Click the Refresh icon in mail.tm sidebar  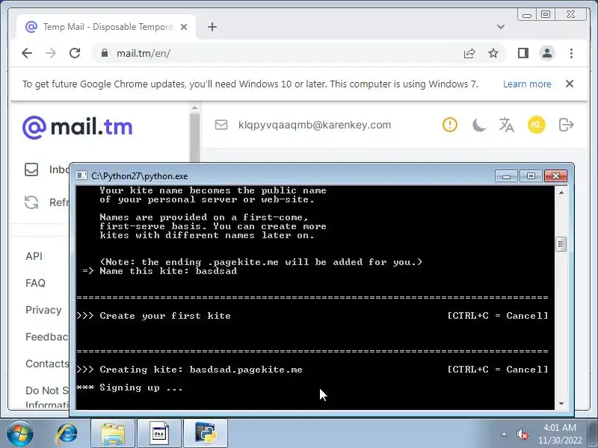(x=31, y=202)
